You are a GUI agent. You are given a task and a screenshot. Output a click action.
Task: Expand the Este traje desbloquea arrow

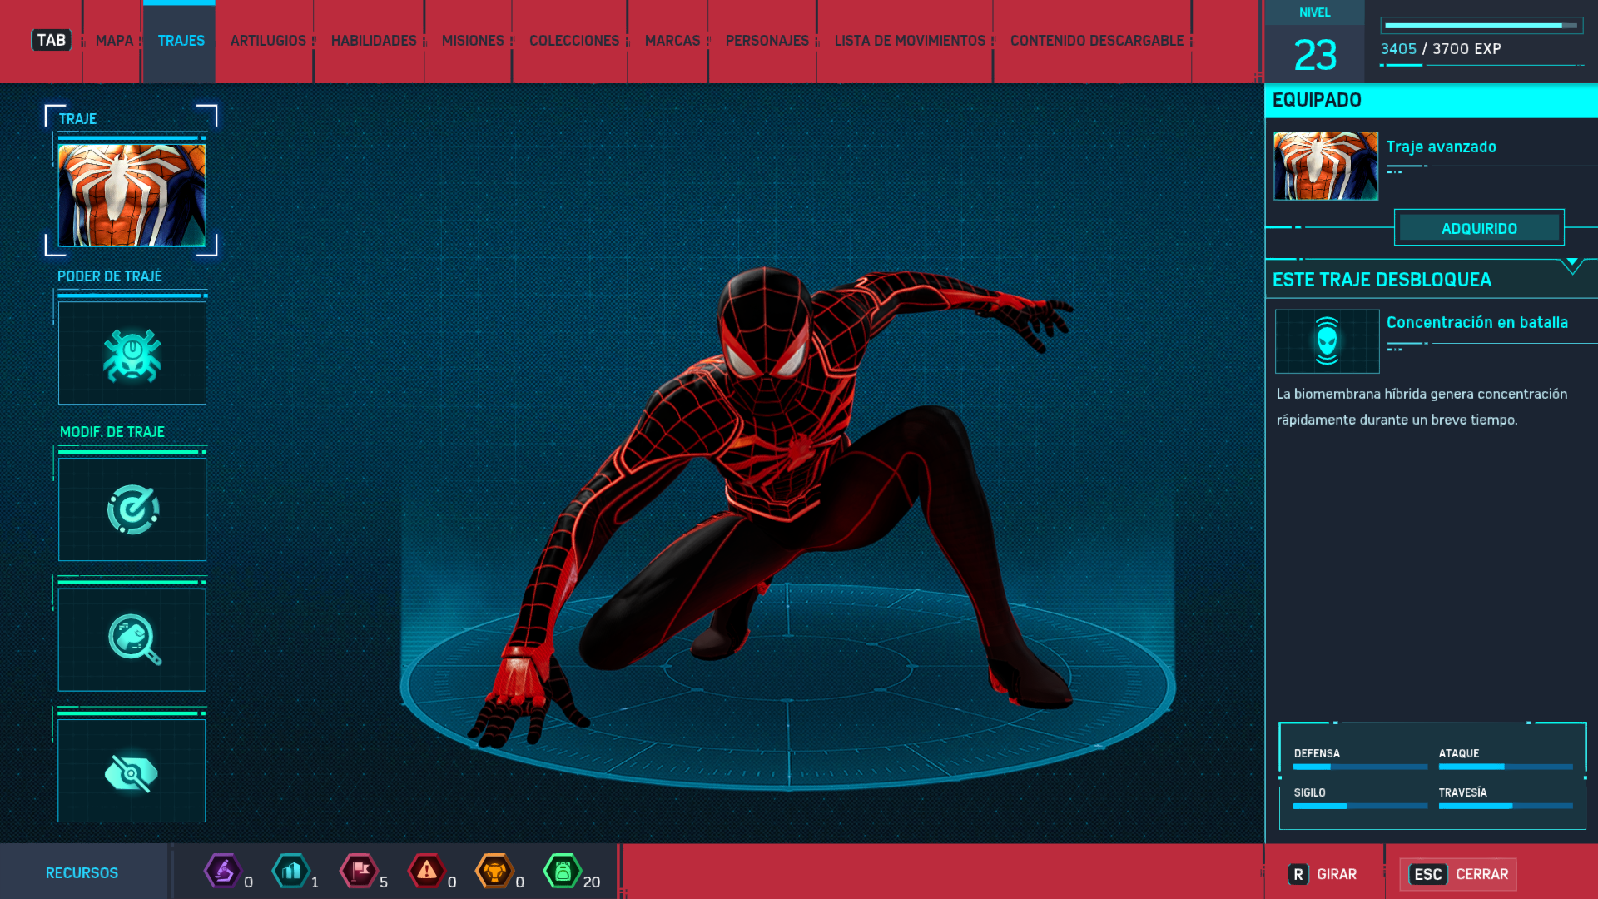point(1571,265)
